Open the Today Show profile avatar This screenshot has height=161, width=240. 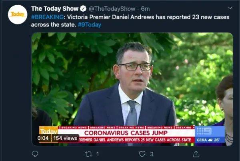click(x=18, y=14)
